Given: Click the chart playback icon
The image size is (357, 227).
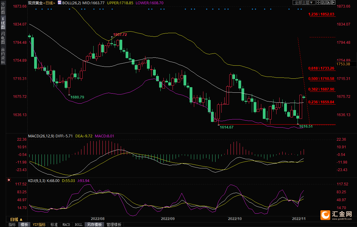Looking at the screenshot, I should (328, 2).
